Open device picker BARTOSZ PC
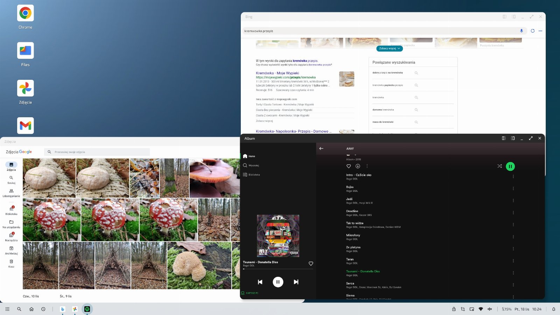The image size is (560, 315). pyautogui.click(x=250, y=293)
